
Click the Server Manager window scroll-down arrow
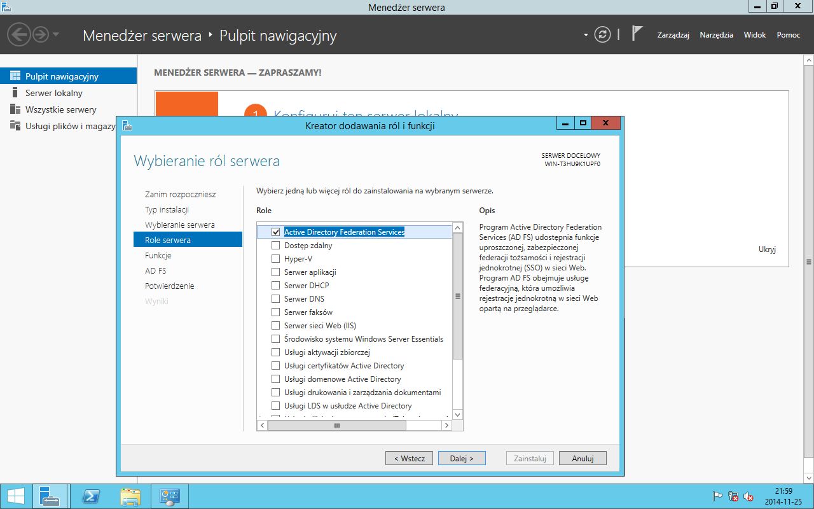808,478
